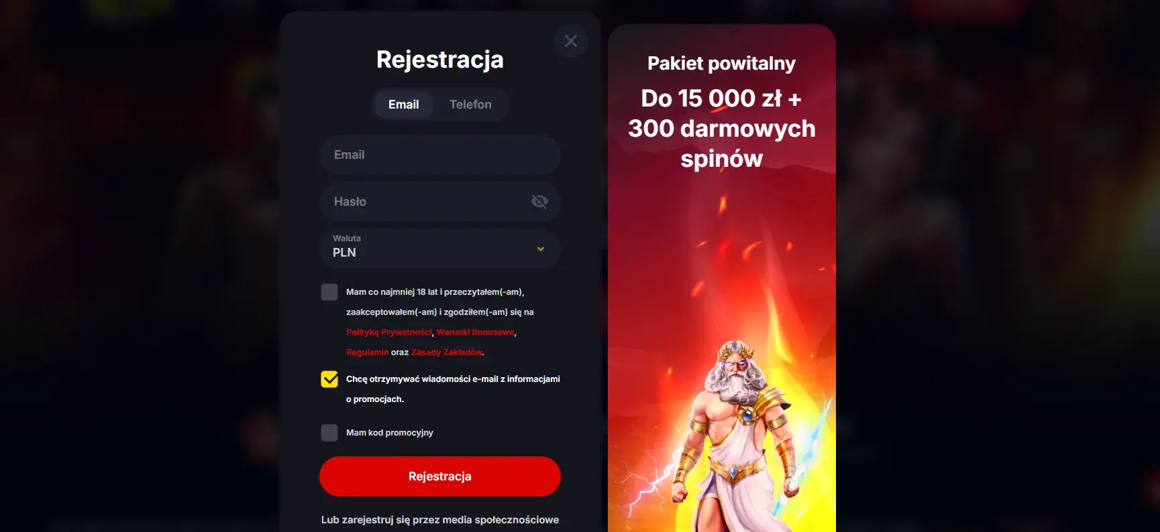This screenshot has height=532, width=1160.
Task: Switch to the Telefon registration tab
Action: (x=470, y=105)
